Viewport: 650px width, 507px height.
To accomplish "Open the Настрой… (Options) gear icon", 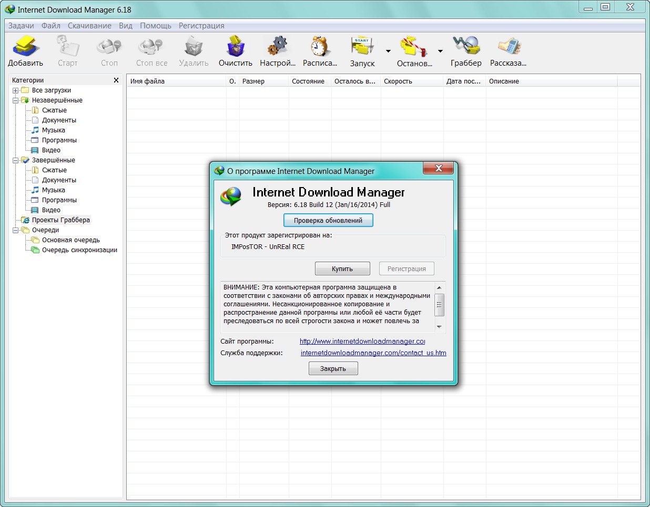I will [x=278, y=47].
